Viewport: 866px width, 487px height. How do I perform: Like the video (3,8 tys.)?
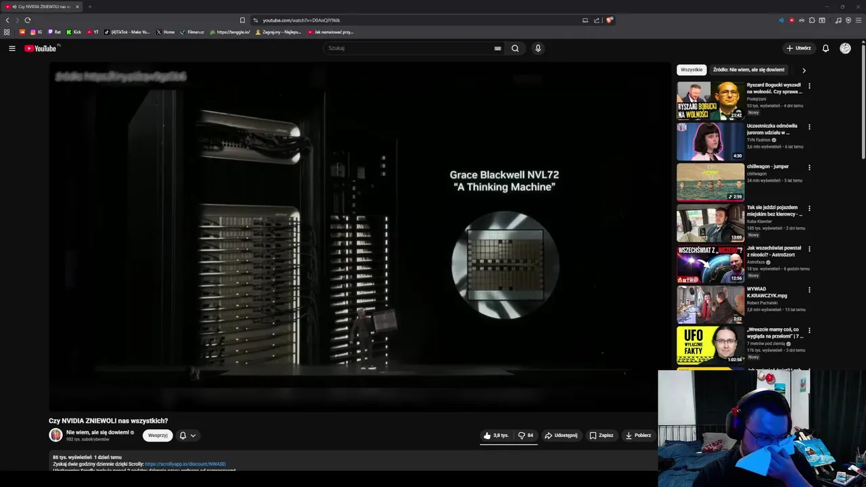point(497,435)
